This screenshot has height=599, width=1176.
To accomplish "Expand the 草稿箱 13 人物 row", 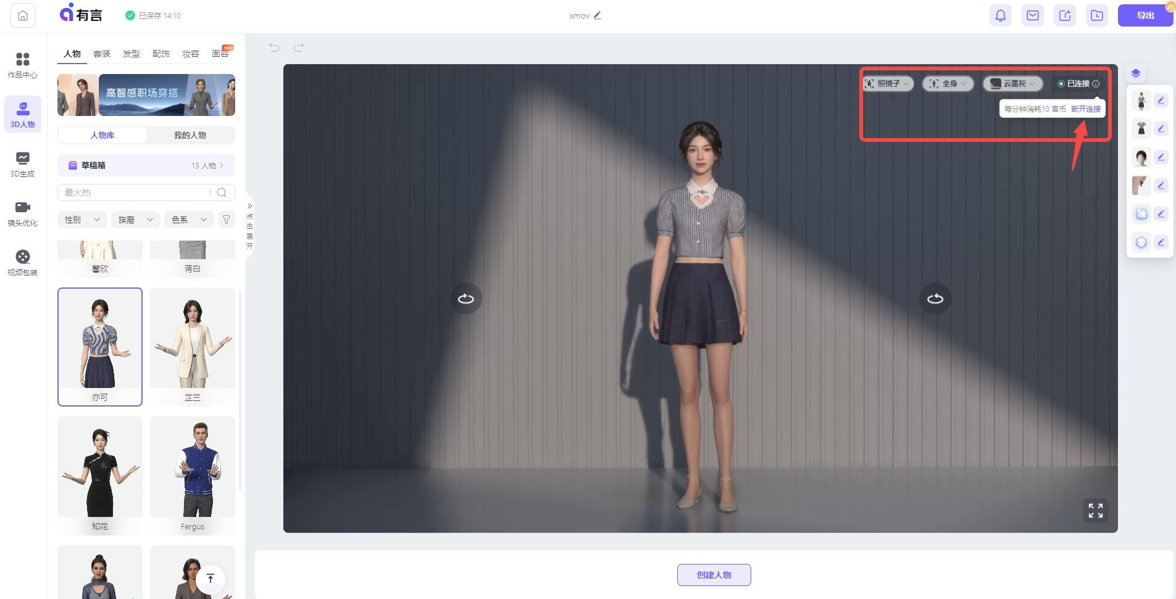I will point(146,165).
